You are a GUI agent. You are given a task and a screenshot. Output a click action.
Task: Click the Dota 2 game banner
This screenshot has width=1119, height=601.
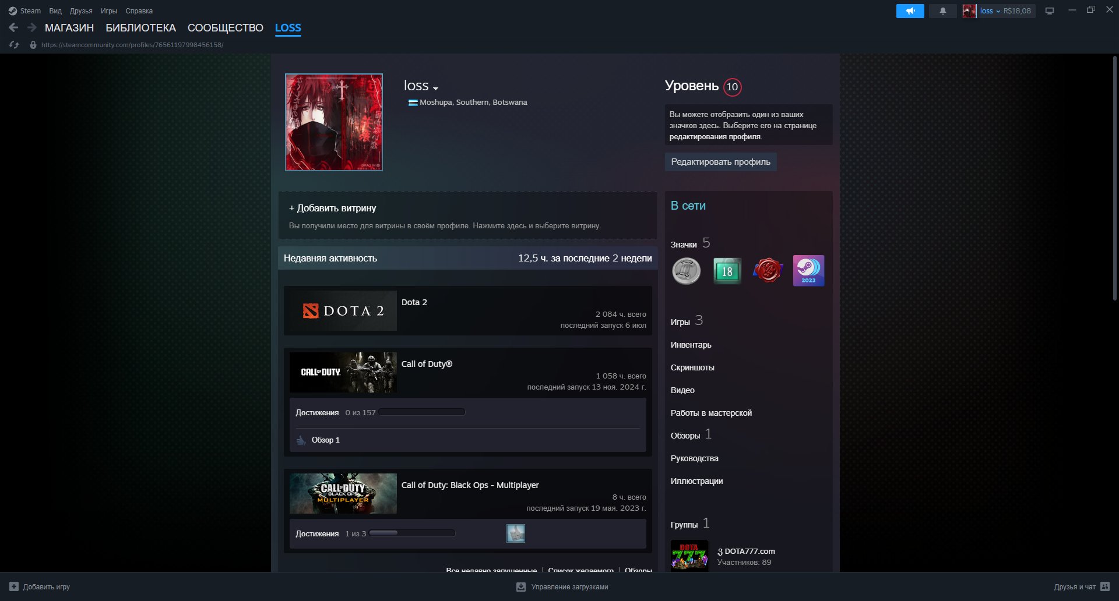343,311
